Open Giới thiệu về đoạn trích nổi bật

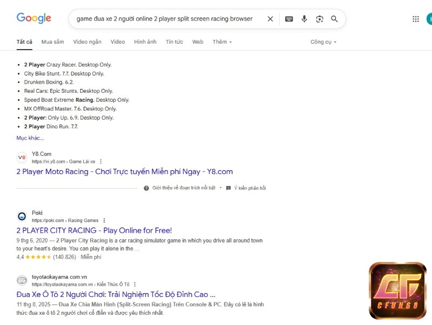tap(184, 188)
